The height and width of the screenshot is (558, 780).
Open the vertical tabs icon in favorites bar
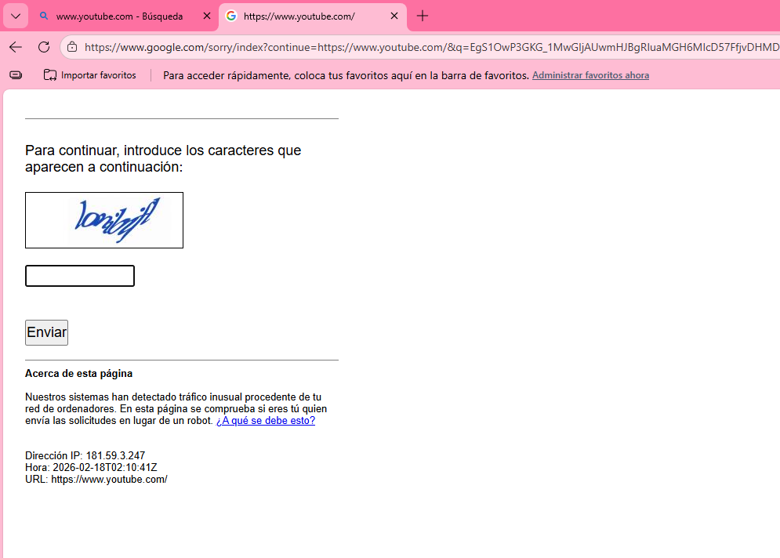(x=16, y=75)
